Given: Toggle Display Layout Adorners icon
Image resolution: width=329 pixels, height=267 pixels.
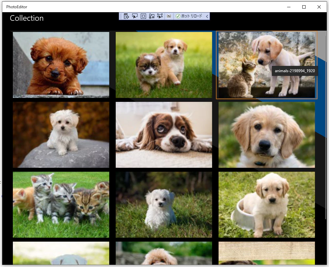Looking at the screenshot, I should pyautogui.click(x=143, y=16).
